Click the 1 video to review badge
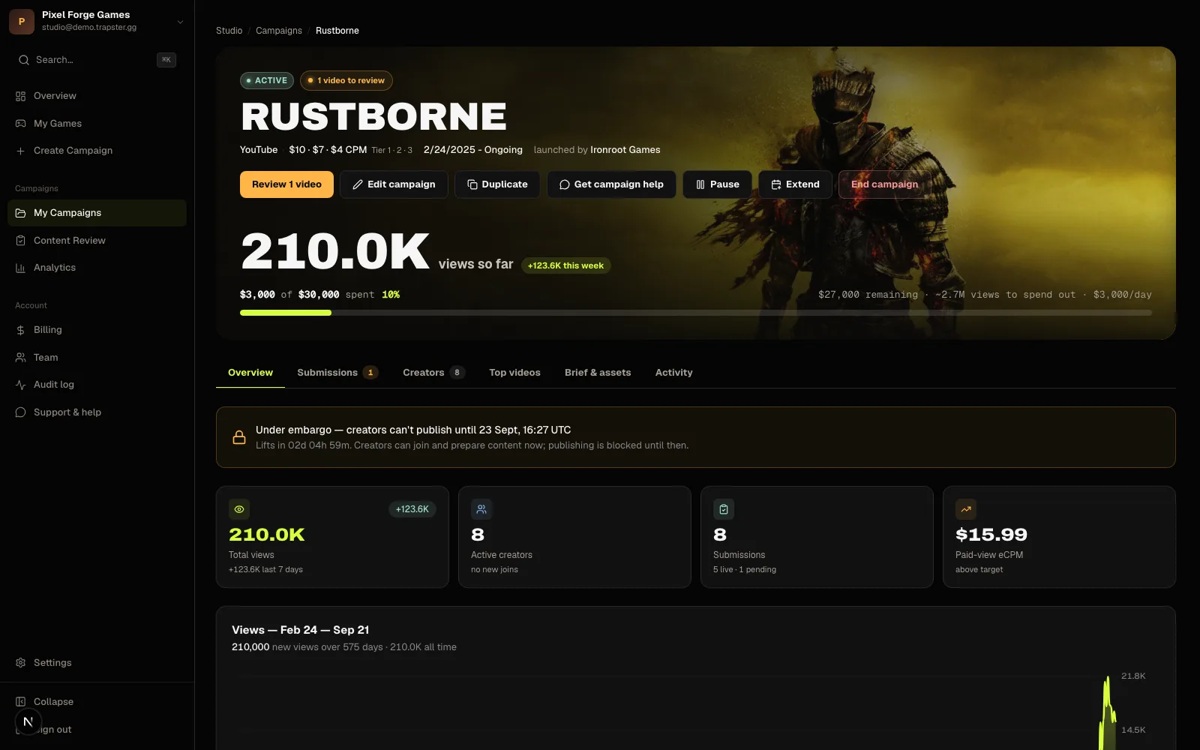This screenshot has width=1200, height=750. (346, 80)
